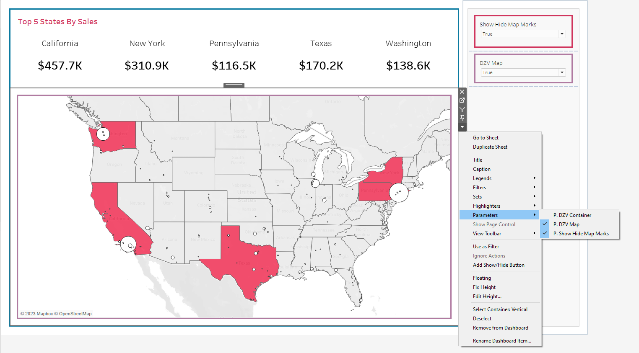This screenshot has height=353, width=639.
Task: Click the California $457.7K sales value
Action: [x=60, y=66]
